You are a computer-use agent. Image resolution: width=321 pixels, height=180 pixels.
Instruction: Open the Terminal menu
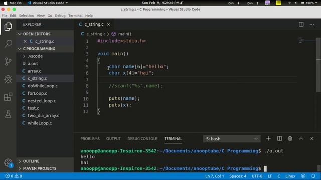pos(75,16)
